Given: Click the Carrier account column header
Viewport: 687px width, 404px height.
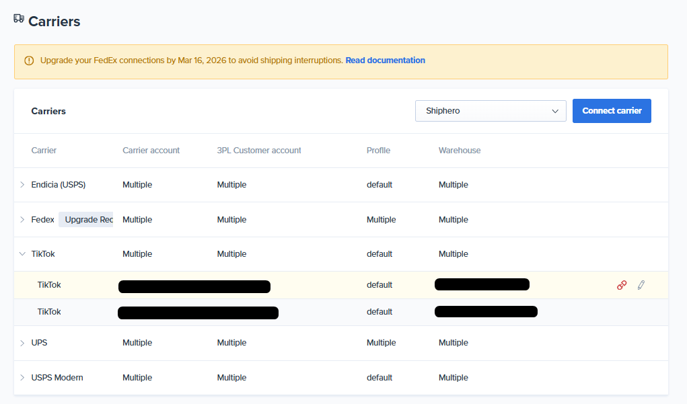Looking at the screenshot, I should coord(151,151).
